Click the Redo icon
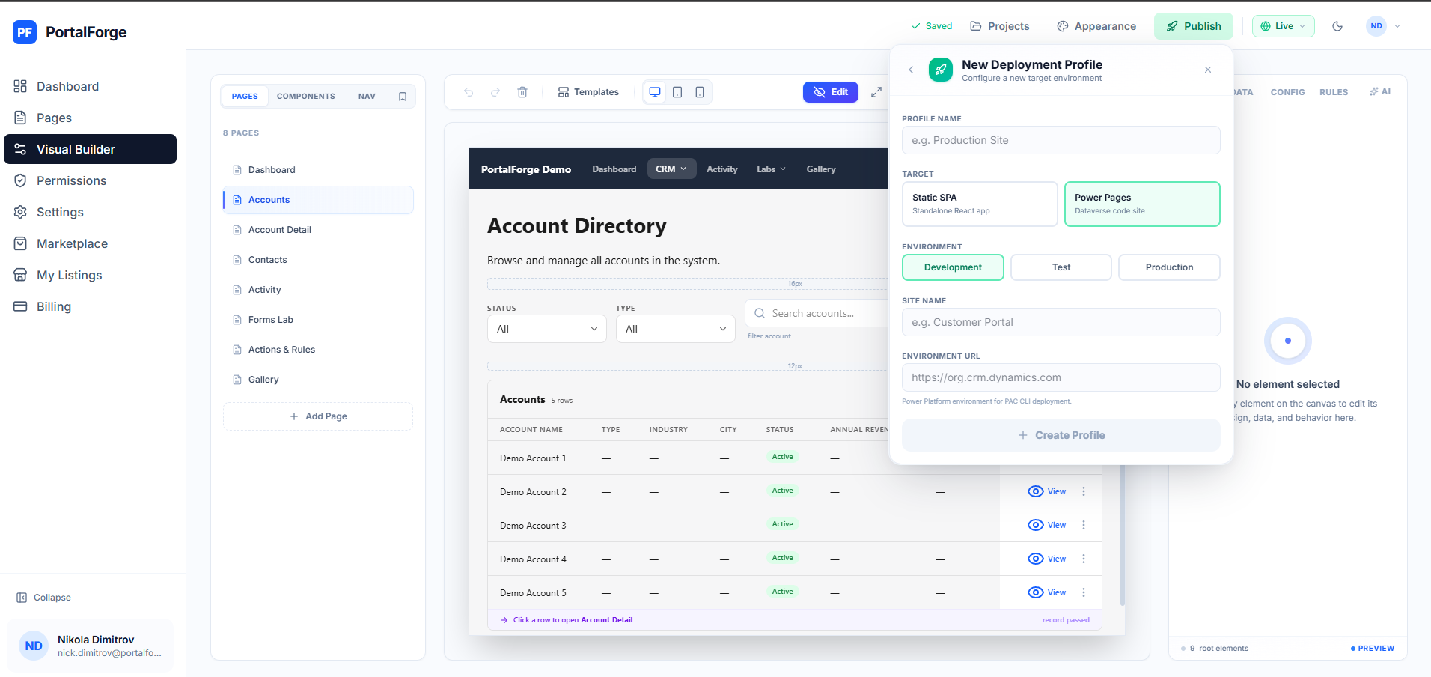 pos(495,92)
